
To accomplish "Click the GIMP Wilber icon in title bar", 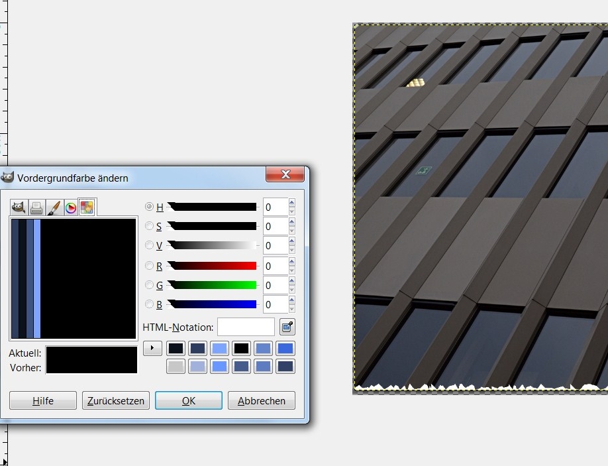I will pos(7,178).
